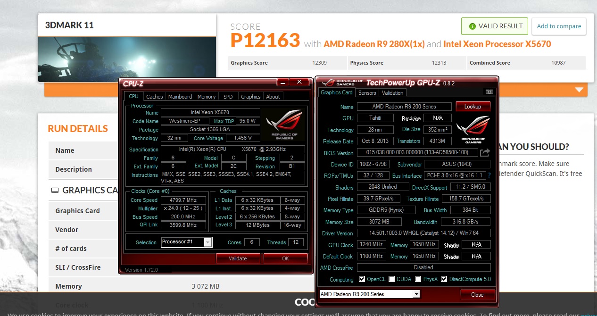This screenshot has width=597, height=316.
Task: Toggle the DirectCompute 5.0 checkbox
Action: 444,279
